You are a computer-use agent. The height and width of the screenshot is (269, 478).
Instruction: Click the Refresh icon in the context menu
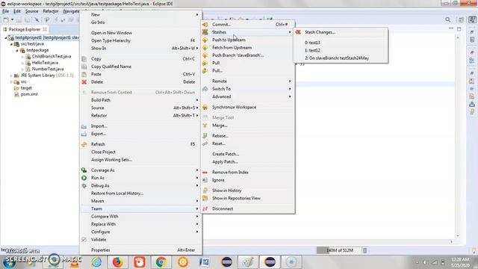[x=84, y=144]
